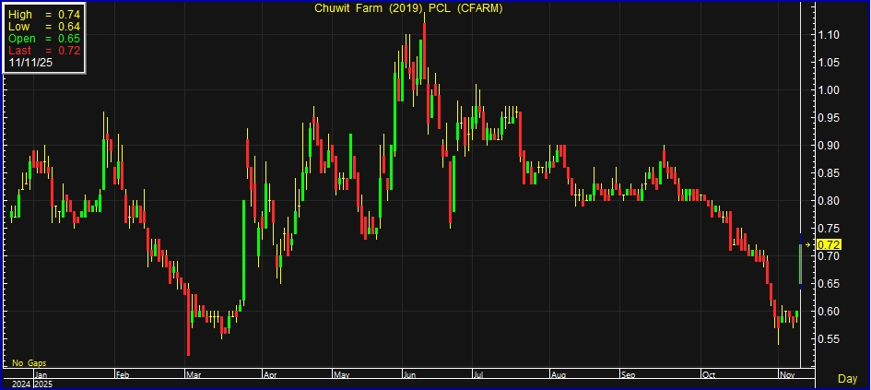This screenshot has width=871, height=390.
Task: Click the latest tall green candle at the far right
Action: point(799,264)
